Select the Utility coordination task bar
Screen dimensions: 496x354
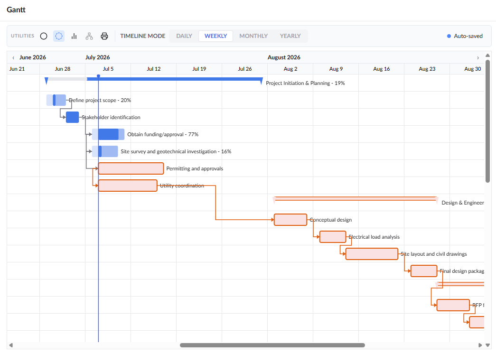tap(128, 186)
